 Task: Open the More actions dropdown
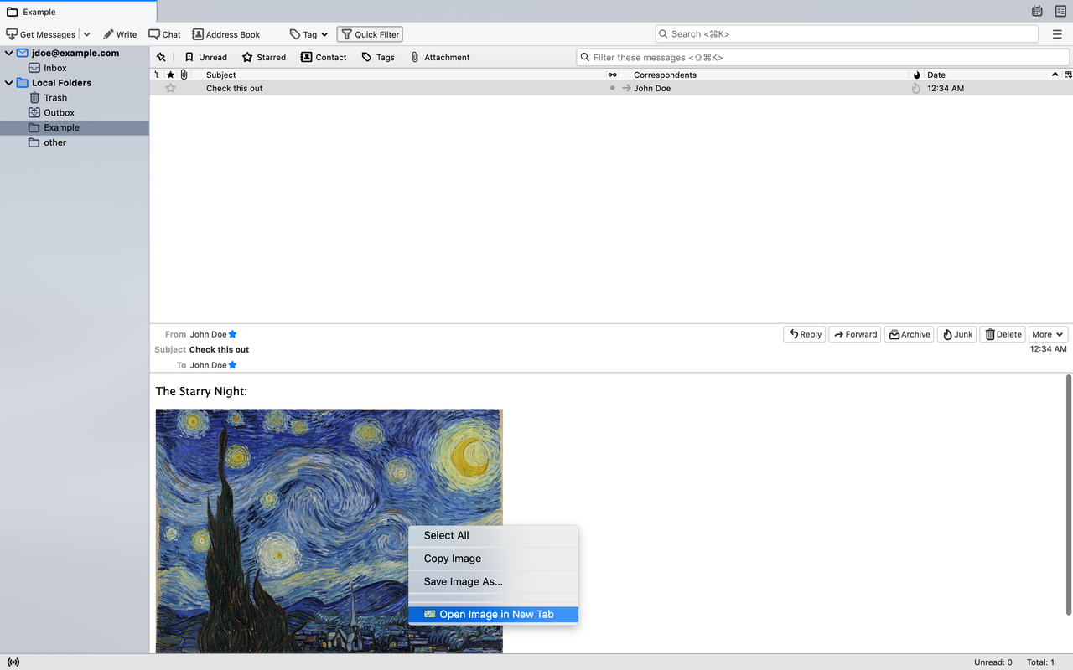(x=1048, y=334)
